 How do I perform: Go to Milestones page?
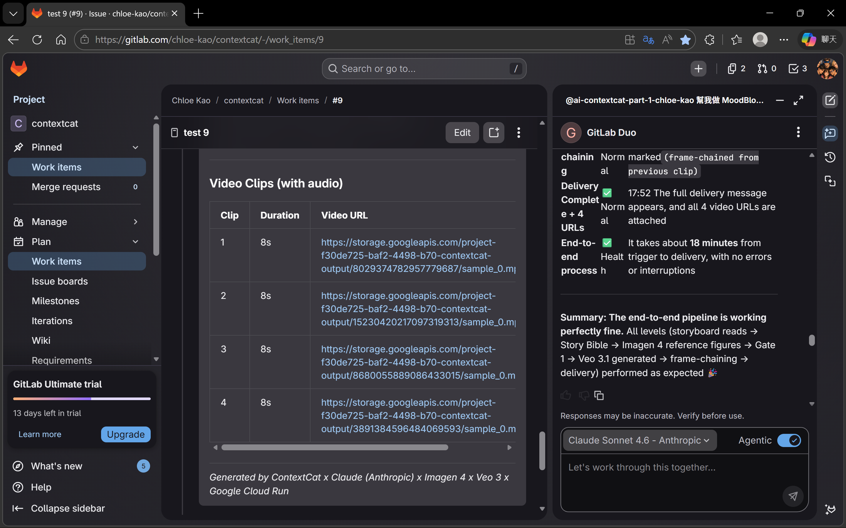point(56,301)
